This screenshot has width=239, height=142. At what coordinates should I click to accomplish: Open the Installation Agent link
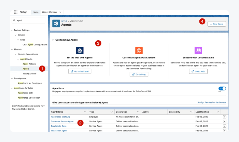pos(59,131)
